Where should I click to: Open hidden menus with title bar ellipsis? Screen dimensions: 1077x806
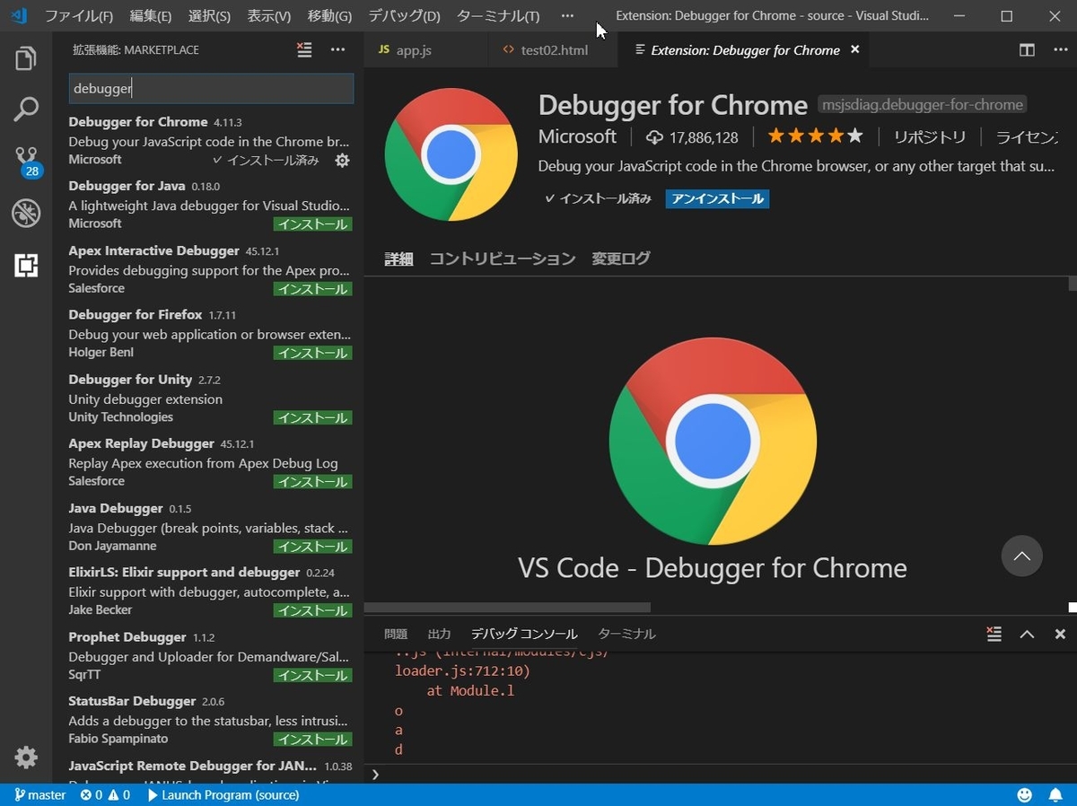click(x=567, y=16)
